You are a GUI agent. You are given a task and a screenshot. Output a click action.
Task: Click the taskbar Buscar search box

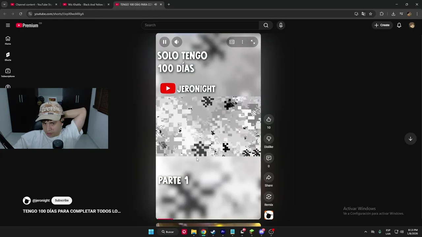pyautogui.click(x=168, y=232)
